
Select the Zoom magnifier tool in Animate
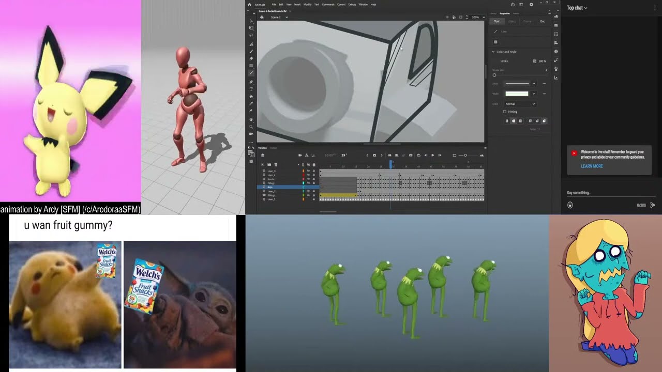(251, 127)
